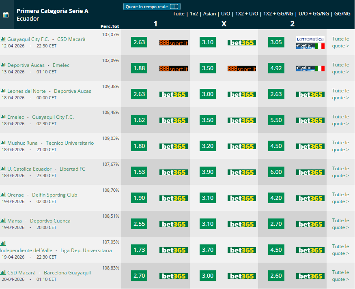355x289 pixels.
Task: Toggle Quote in tempo reale switch
Action: pyautogui.click(x=174, y=6)
